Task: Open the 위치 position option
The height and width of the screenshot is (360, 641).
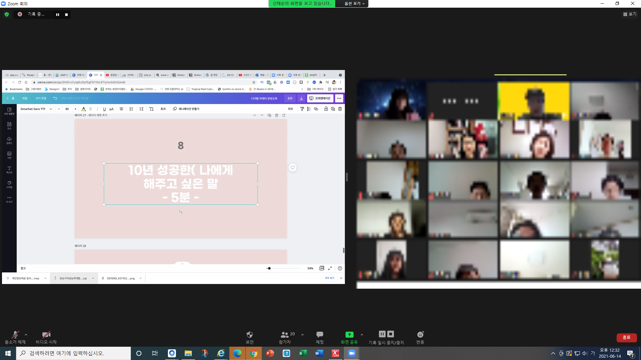Action: (x=290, y=109)
